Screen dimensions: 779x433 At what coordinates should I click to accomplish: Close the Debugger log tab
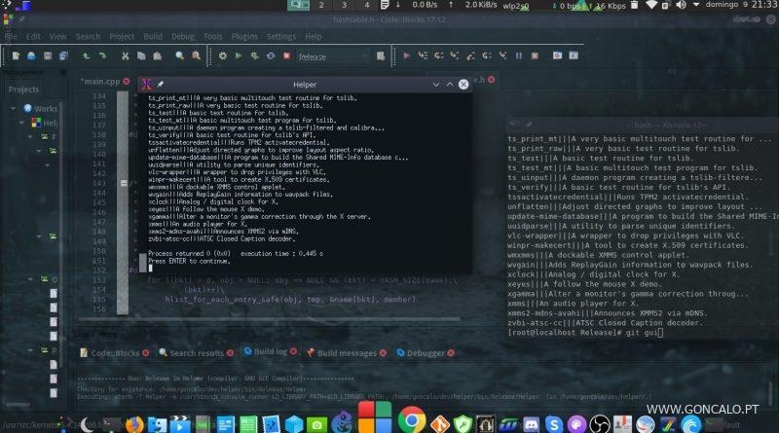tap(451, 353)
